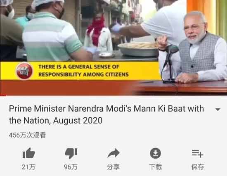Click the 下载 download label
Screen dimensions: 227x176
[x=156, y=167]
